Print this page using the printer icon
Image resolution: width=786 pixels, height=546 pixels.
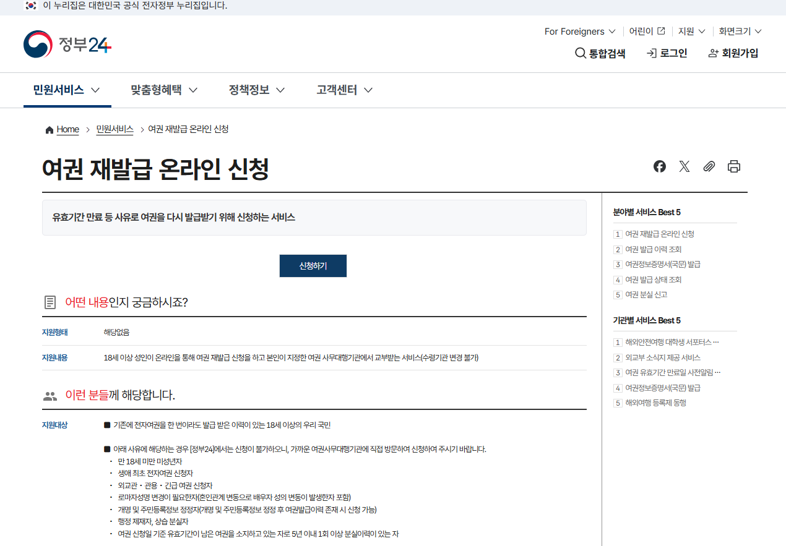[733, 166]
